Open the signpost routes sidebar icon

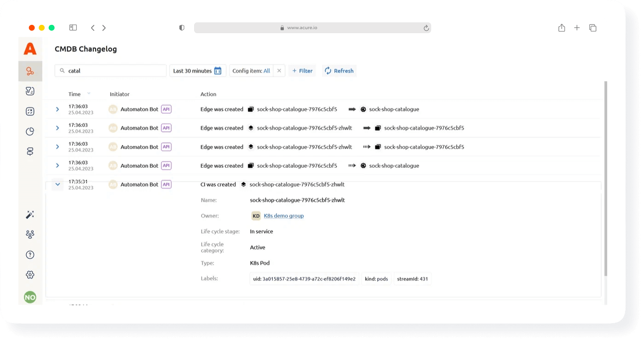click(x=30, y=152)
